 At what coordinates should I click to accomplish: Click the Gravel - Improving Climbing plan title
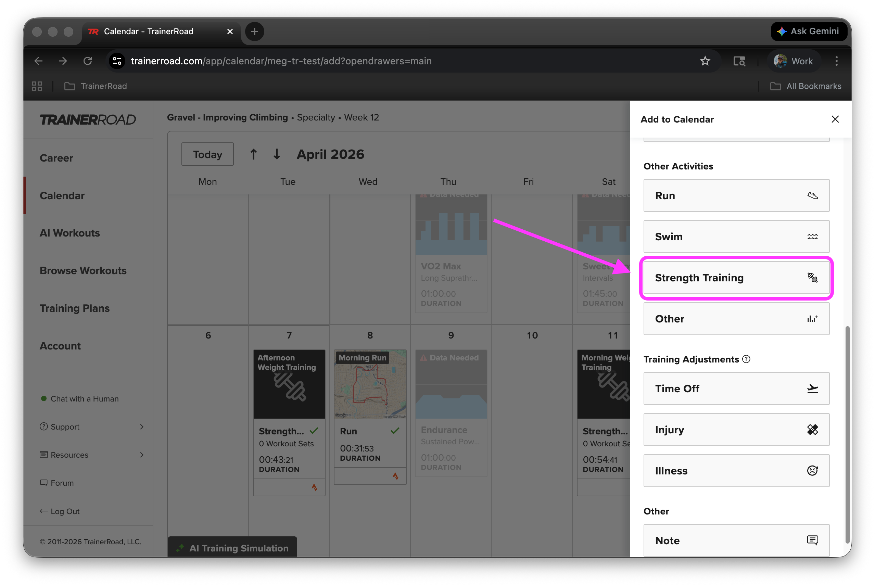(227, 117)
